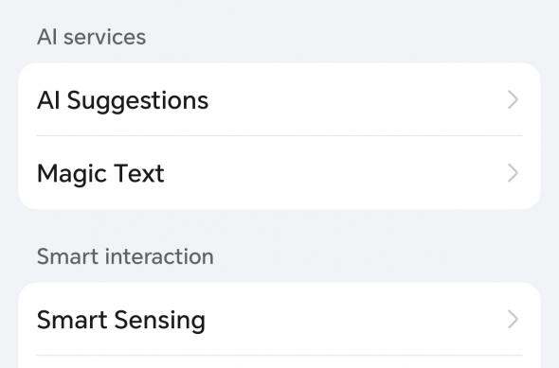
Task: Open the Magic Text settings
Action: 279,172
